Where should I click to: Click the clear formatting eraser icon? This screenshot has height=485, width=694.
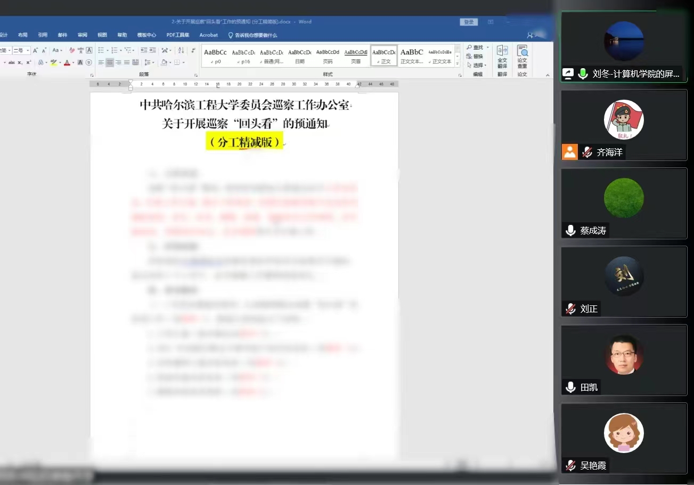(72, 50)
